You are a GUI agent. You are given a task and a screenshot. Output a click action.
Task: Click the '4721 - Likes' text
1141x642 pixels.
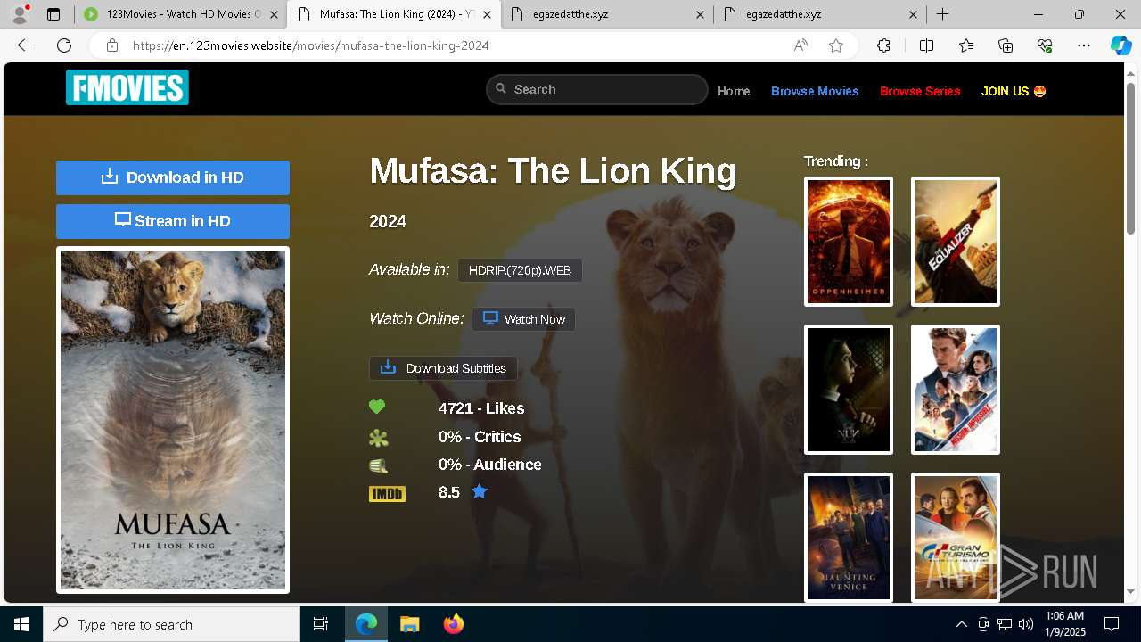[x=481, y=408]
